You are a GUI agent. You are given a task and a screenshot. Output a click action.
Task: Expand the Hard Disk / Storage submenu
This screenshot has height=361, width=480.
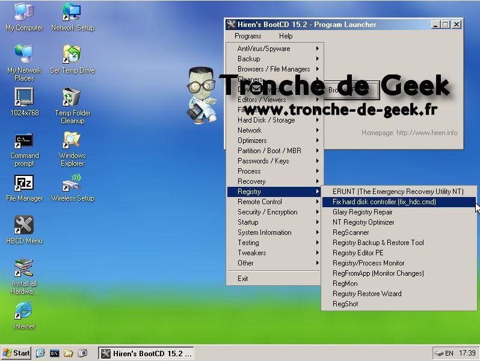click(x=275, y=120)
